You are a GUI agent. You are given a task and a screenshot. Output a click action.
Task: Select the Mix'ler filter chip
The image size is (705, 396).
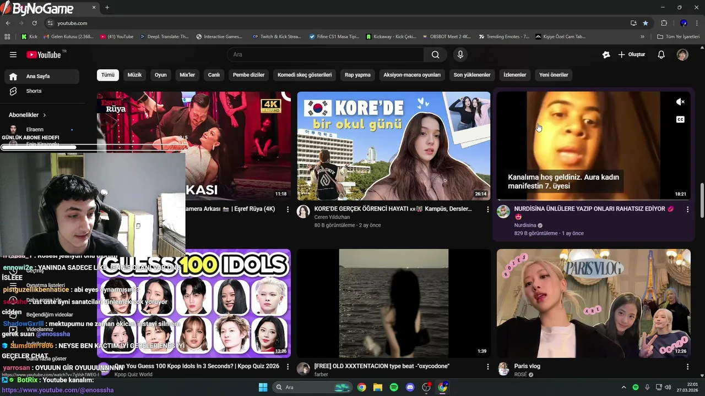(187, 75)
